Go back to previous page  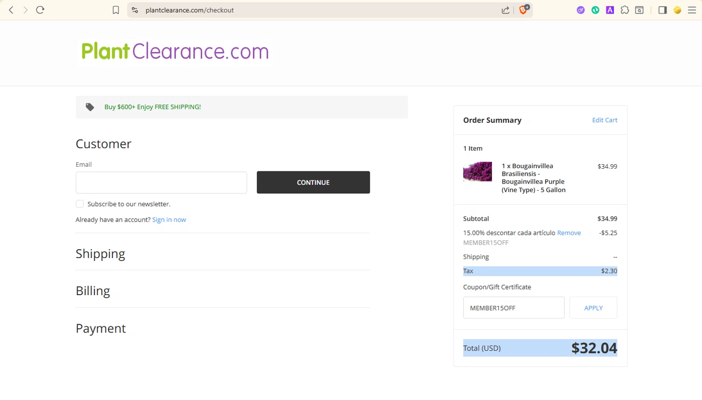coord(11,10)
